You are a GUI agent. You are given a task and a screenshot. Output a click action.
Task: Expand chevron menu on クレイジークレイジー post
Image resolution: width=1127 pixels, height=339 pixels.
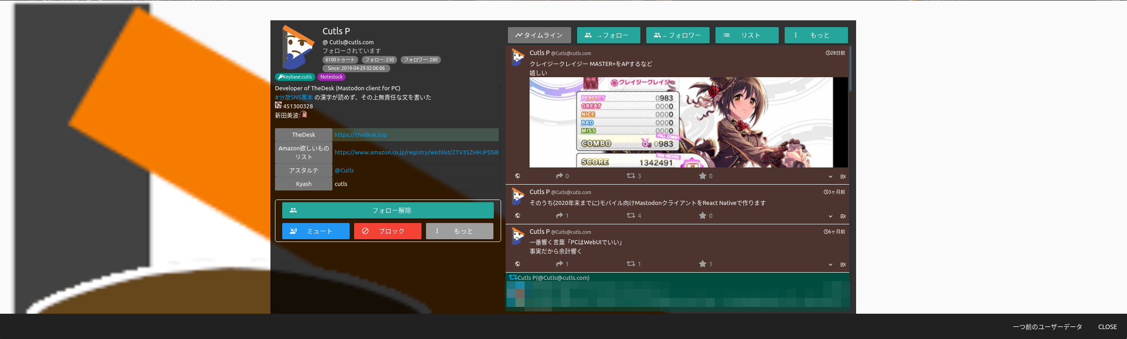[830, 176]
